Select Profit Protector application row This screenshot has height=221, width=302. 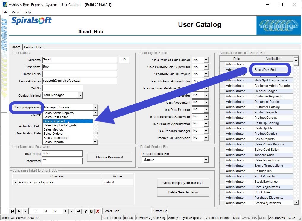tap(256, 176)
